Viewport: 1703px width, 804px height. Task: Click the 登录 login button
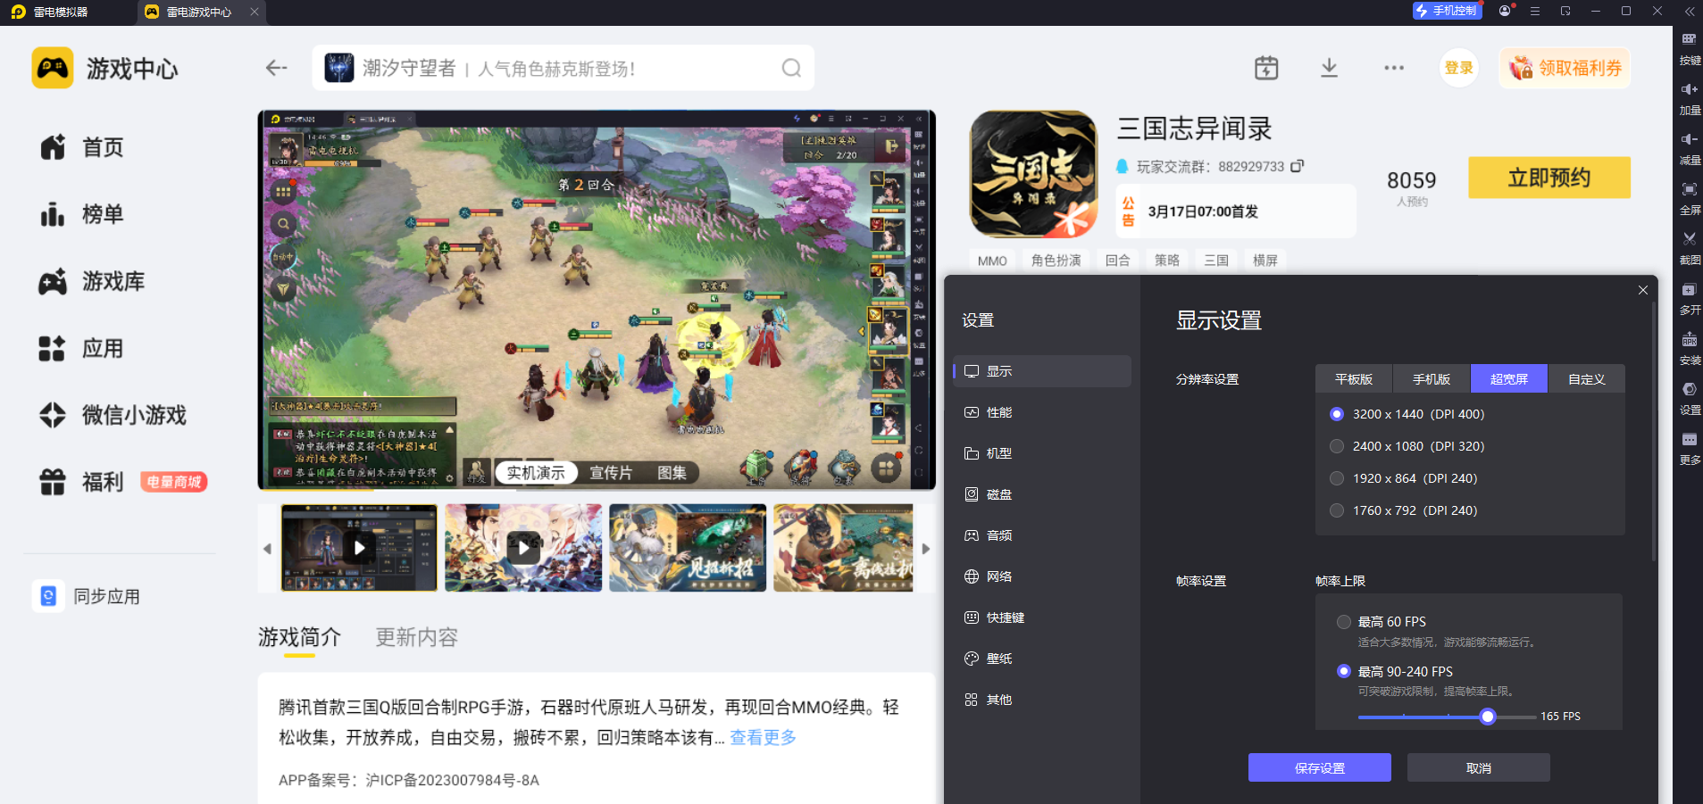(x=1459, y=68)
